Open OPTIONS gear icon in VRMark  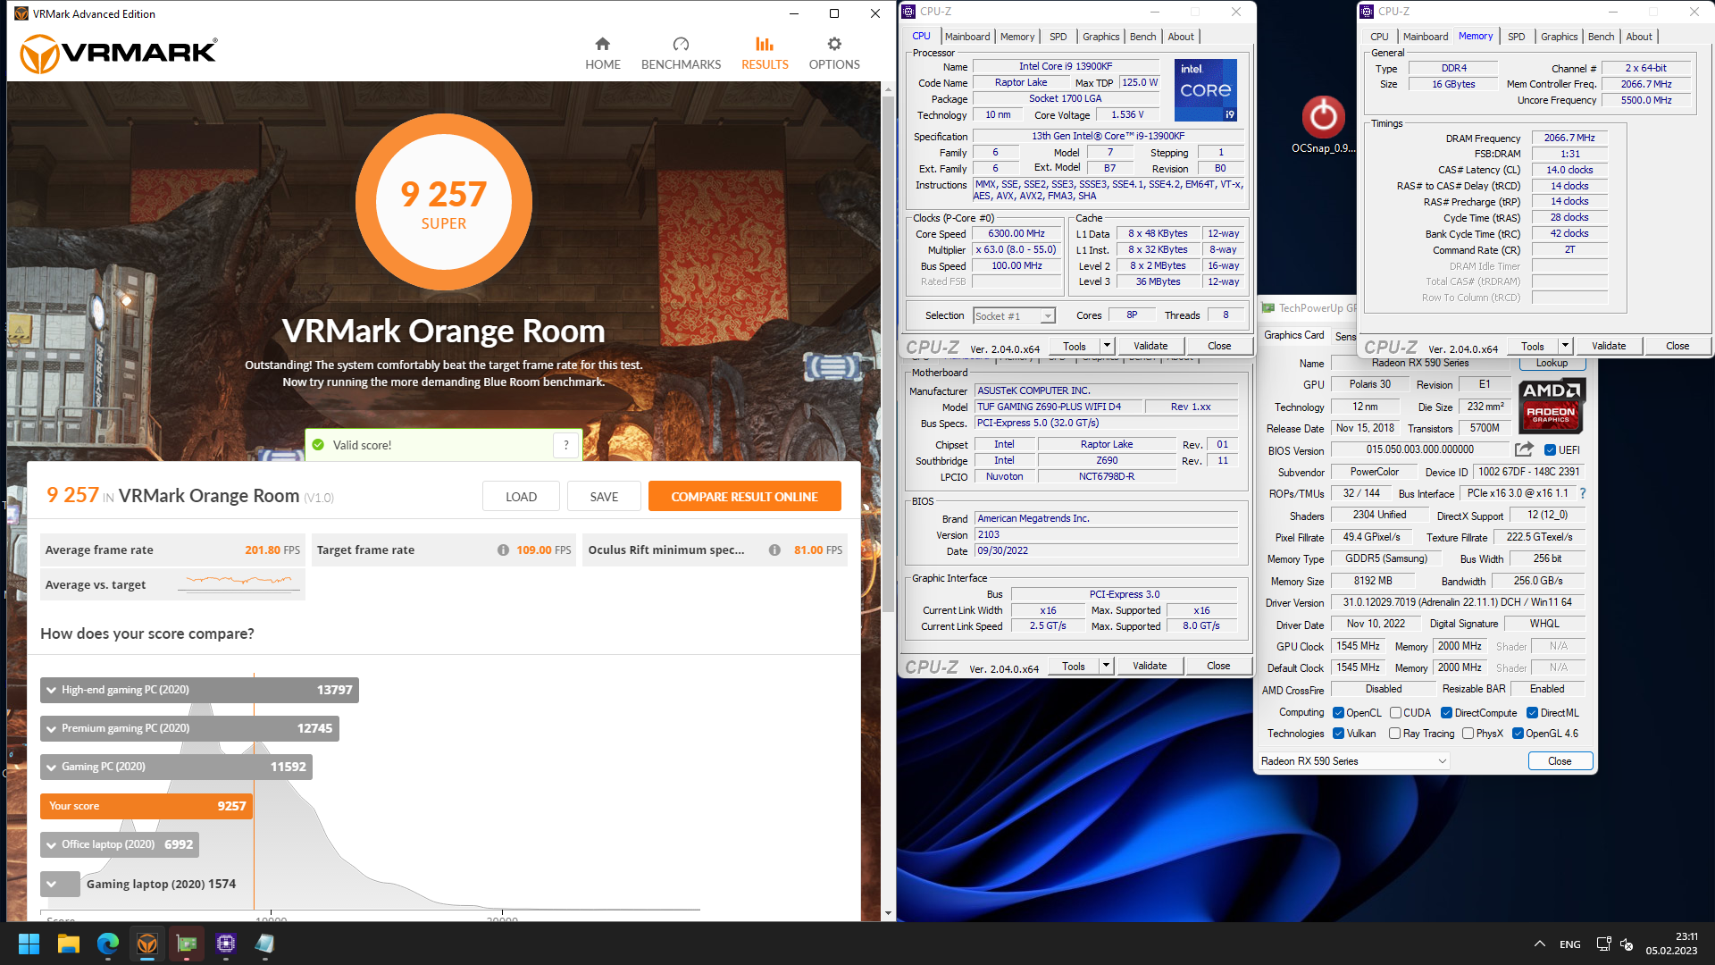(834, 44)
